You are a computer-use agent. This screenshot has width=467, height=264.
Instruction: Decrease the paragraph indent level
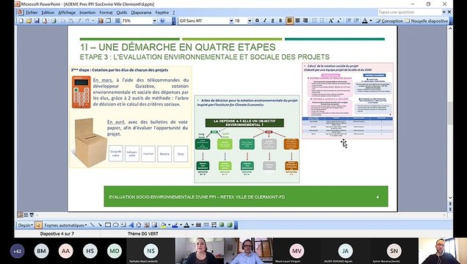click(x=349, y=21)
